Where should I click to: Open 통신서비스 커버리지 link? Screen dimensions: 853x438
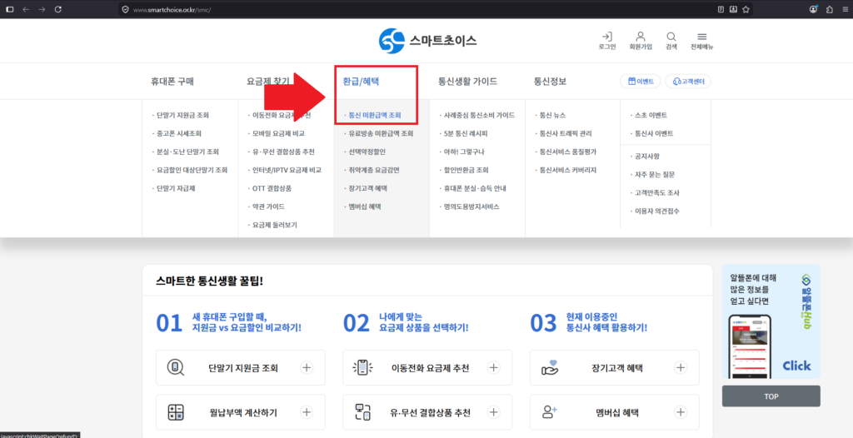tap(566, 170)
